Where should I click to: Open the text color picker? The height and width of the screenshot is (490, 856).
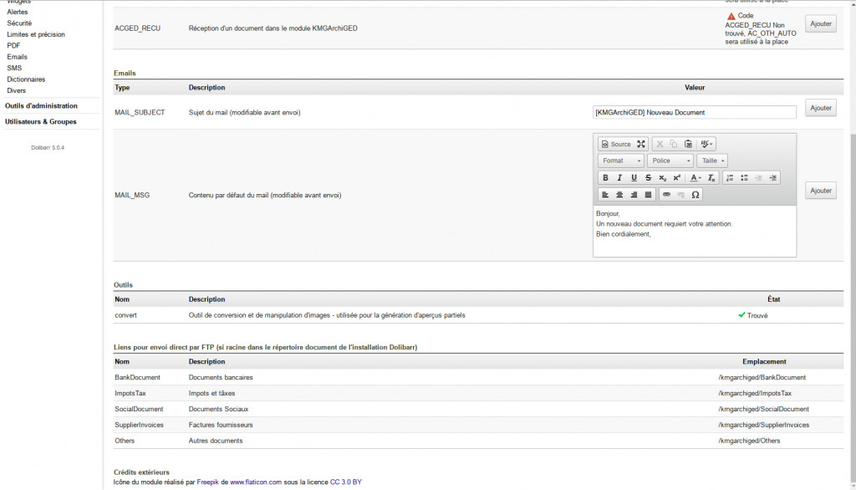pyautogui.click(x=695, y=177)
